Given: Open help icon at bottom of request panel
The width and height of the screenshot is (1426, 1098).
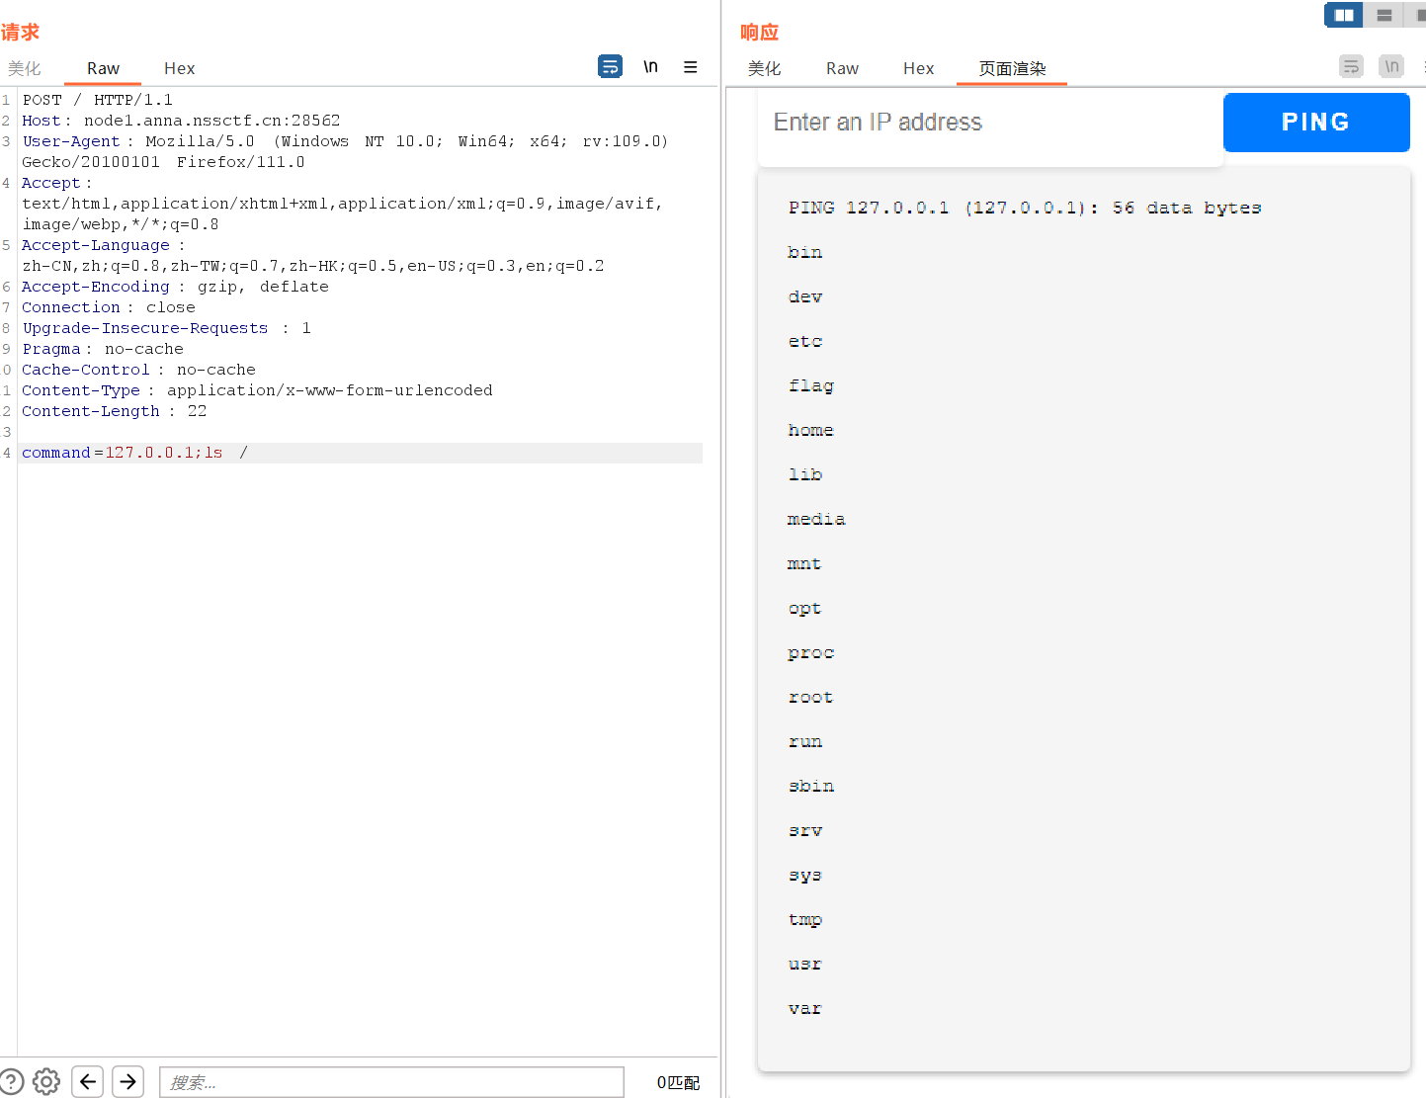Looking at the screenshot, I should coord(11,1081).
